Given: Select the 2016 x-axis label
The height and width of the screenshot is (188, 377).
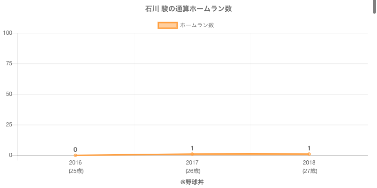Looking at the screenshot, I should coord(75,163).
